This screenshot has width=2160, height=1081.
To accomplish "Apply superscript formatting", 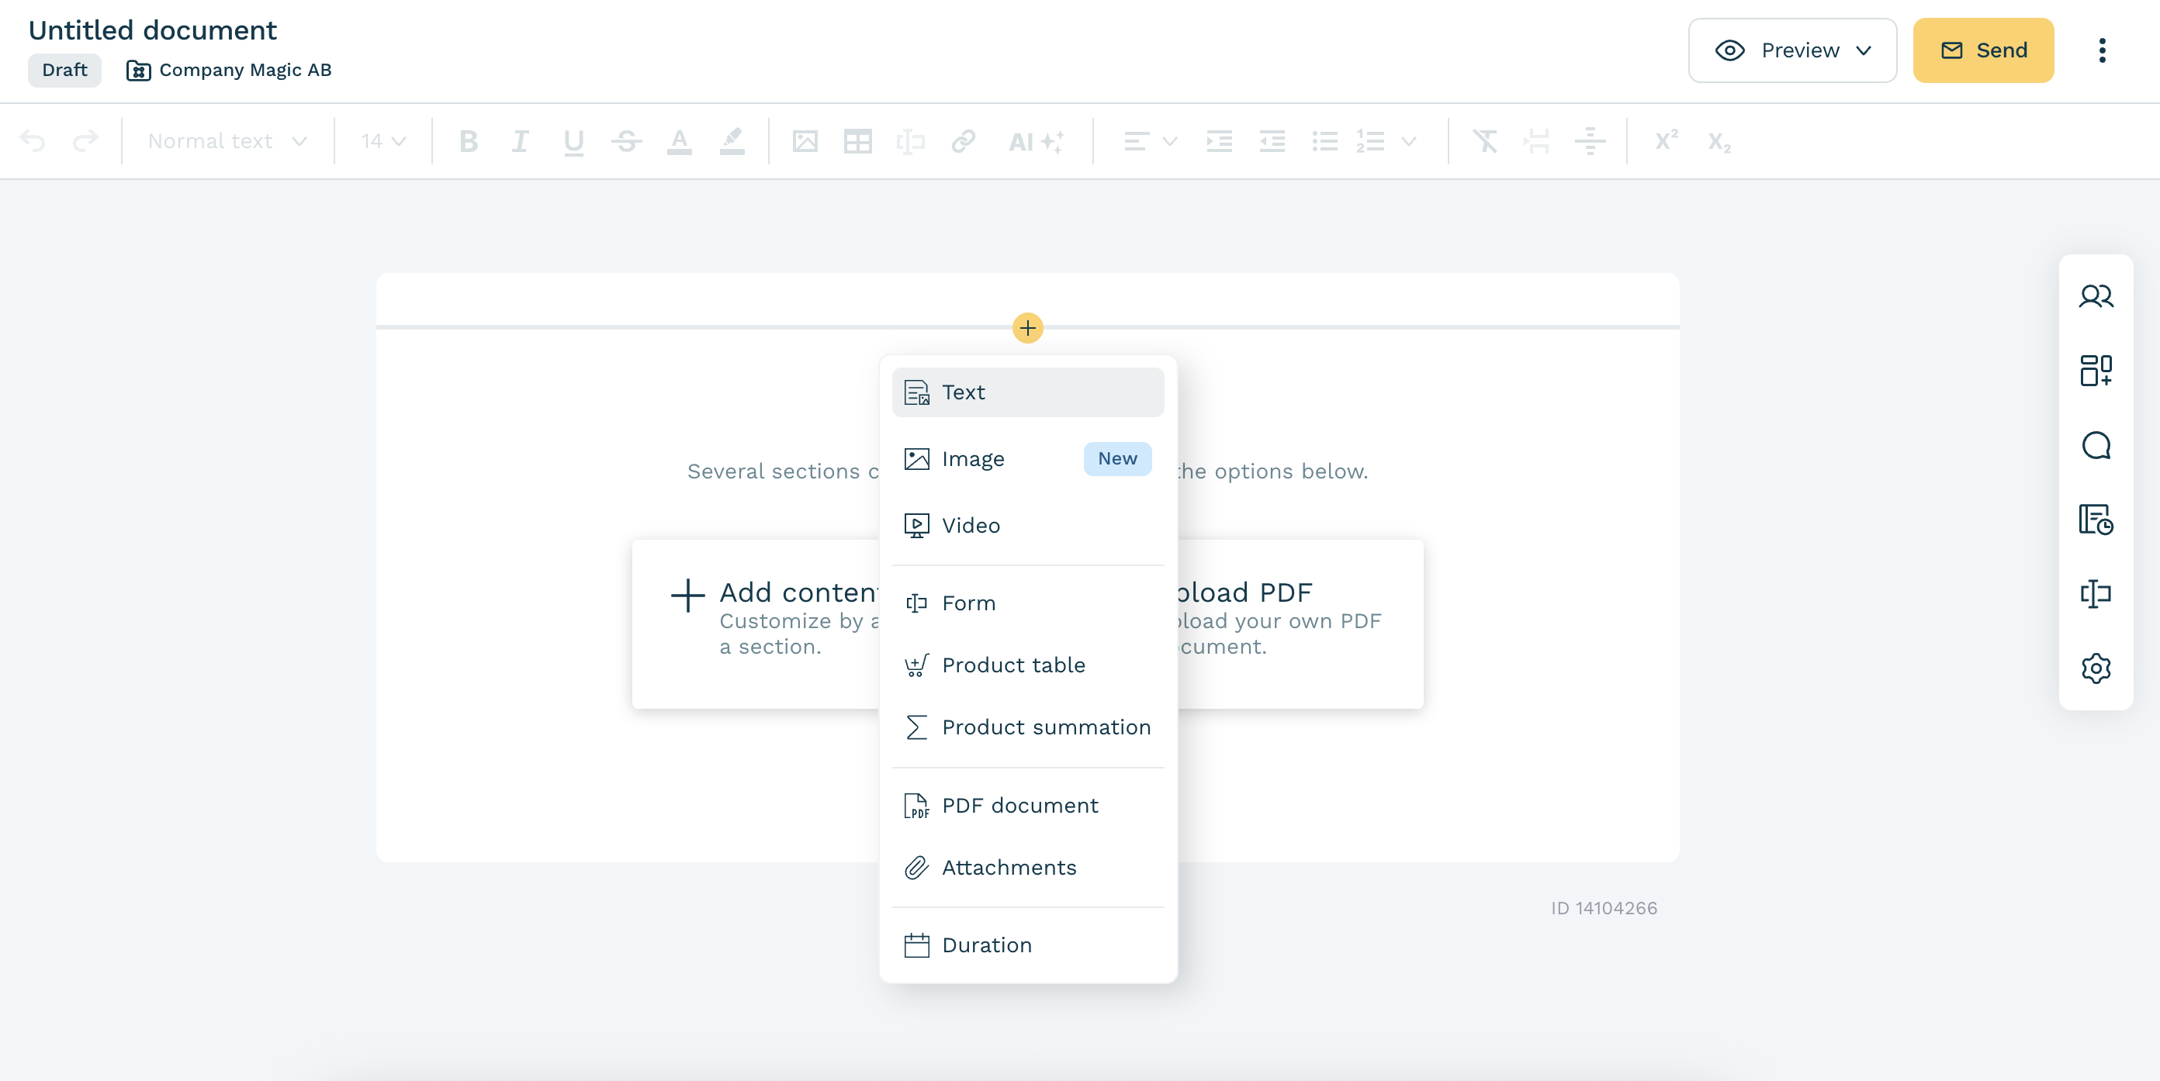I will click(1667, 140).
